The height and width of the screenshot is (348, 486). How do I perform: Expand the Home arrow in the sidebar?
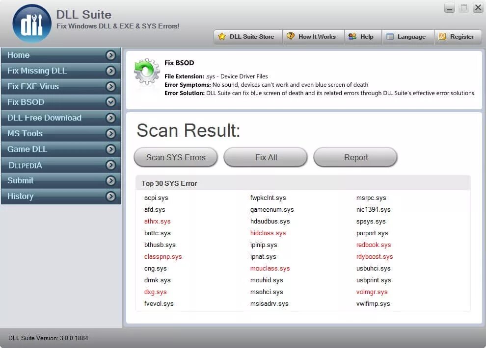coord(110,55)
